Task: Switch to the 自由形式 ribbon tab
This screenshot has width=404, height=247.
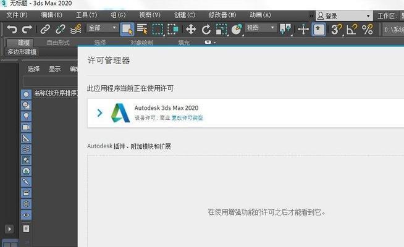Action: click(58, 43)
